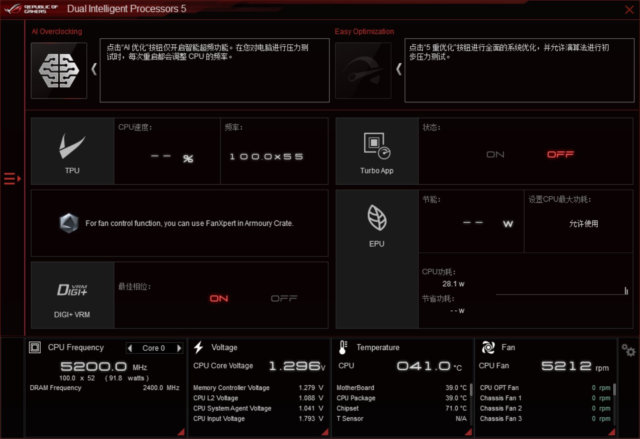Turn Turbo App status ON
This screenshot has width=640, height=439.
(495, 154)
